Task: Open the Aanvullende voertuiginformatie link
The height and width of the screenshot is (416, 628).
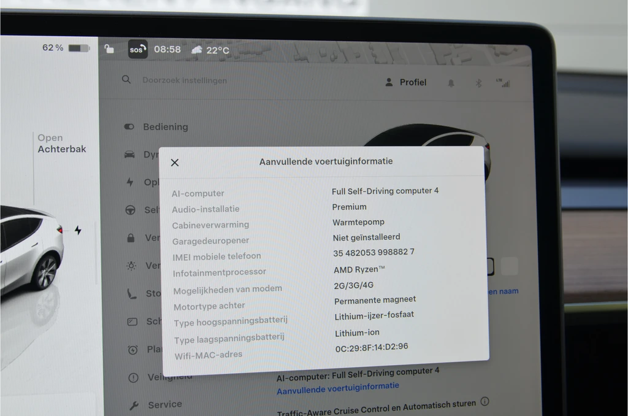Action: click(338, 388)
